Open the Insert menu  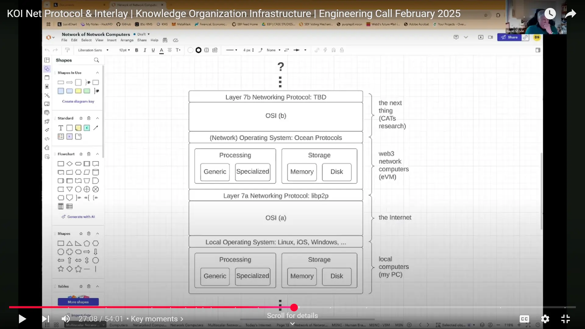tap(112, 40)
